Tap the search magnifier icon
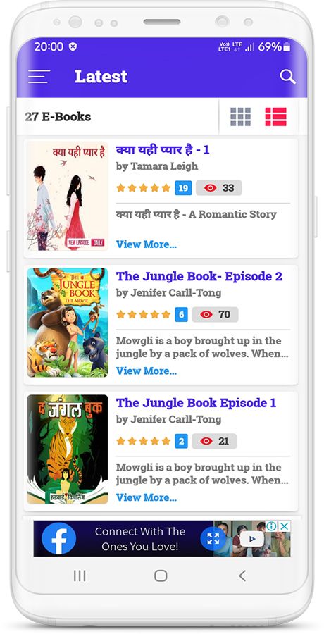This screenshot has height=634, width=324. (287, 76)
